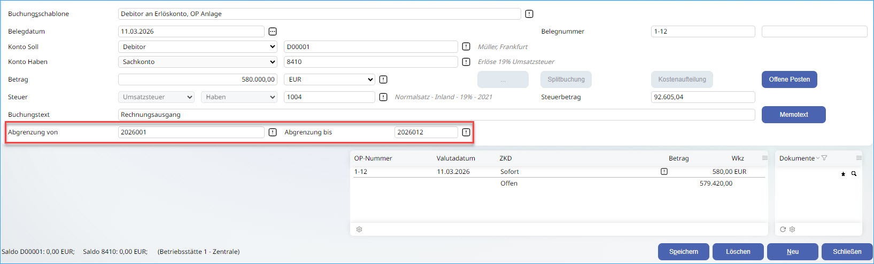Open lookup icon next to account D00001
The width and height of the screenshot is (874, 264).
point(466,47)
